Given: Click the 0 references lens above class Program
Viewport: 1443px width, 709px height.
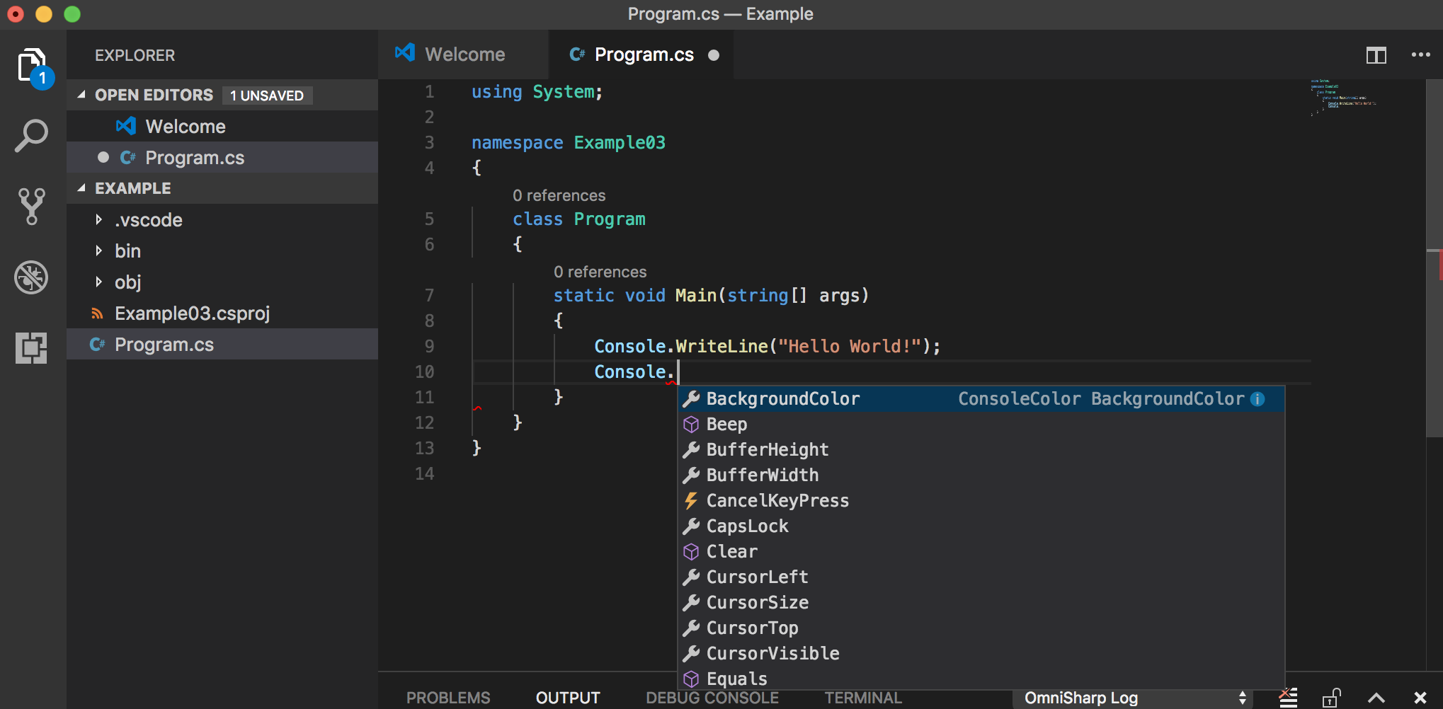Looking at the screenshot, I should click(x=559, y=195).
